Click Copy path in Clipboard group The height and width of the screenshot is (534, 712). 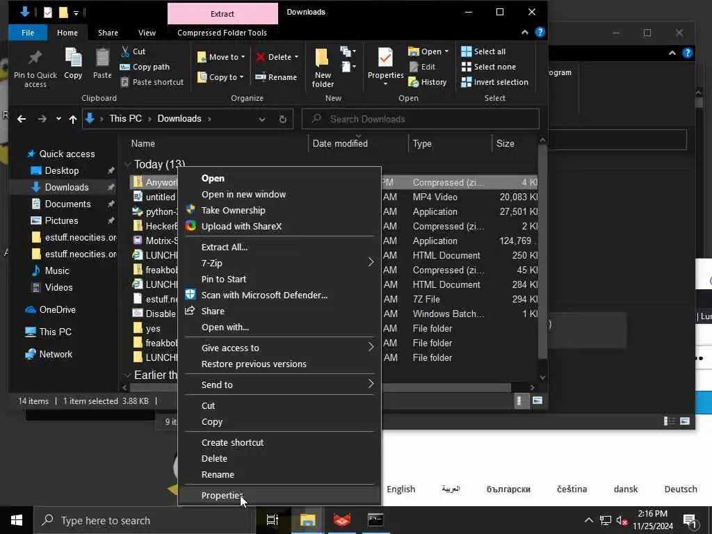(145, 67)
